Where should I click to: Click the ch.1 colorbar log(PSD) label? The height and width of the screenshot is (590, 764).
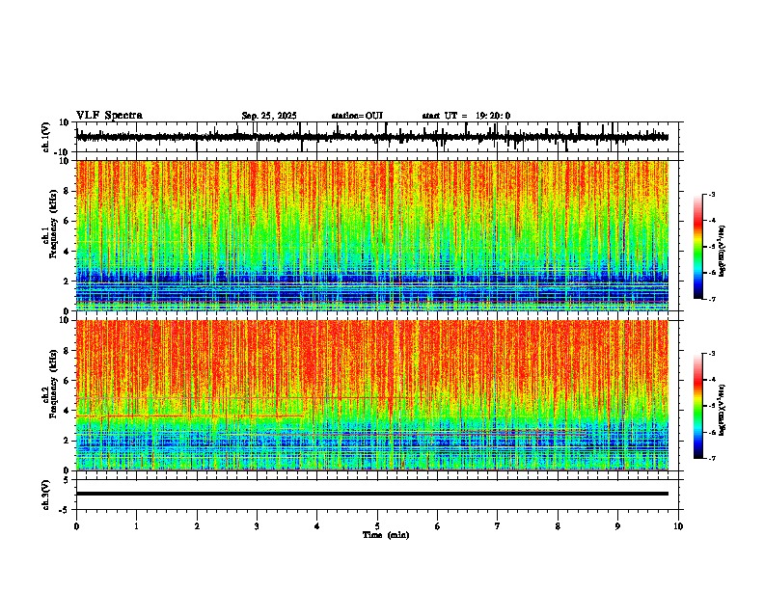coord(722,252)
